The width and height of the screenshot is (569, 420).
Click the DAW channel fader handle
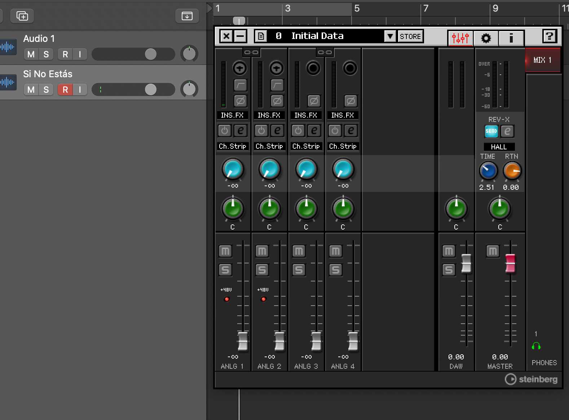(466, 263)
